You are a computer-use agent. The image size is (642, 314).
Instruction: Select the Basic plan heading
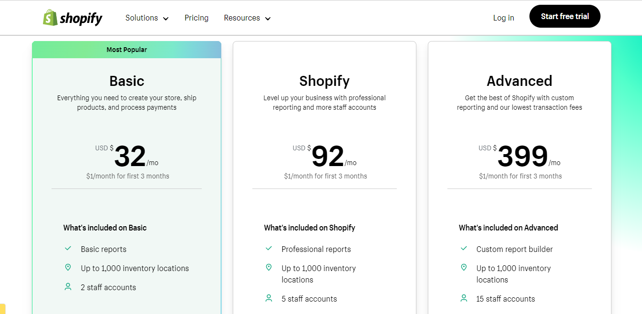click(127, 81)
